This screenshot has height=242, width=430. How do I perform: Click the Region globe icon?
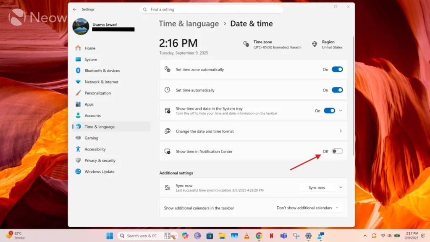pyautogui.click(x=315, y=44)
